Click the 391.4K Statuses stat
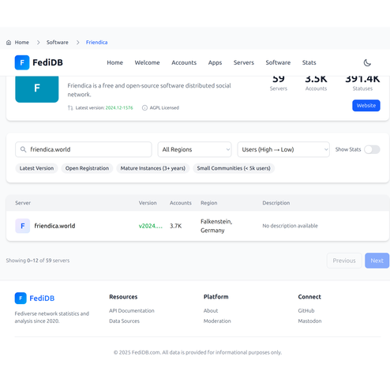390x368 pixels. (362, 84)
